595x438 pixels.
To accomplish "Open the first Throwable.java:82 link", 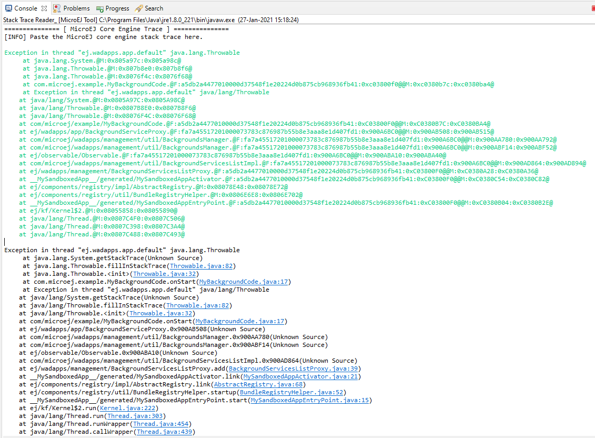I will tap(201, 266).
